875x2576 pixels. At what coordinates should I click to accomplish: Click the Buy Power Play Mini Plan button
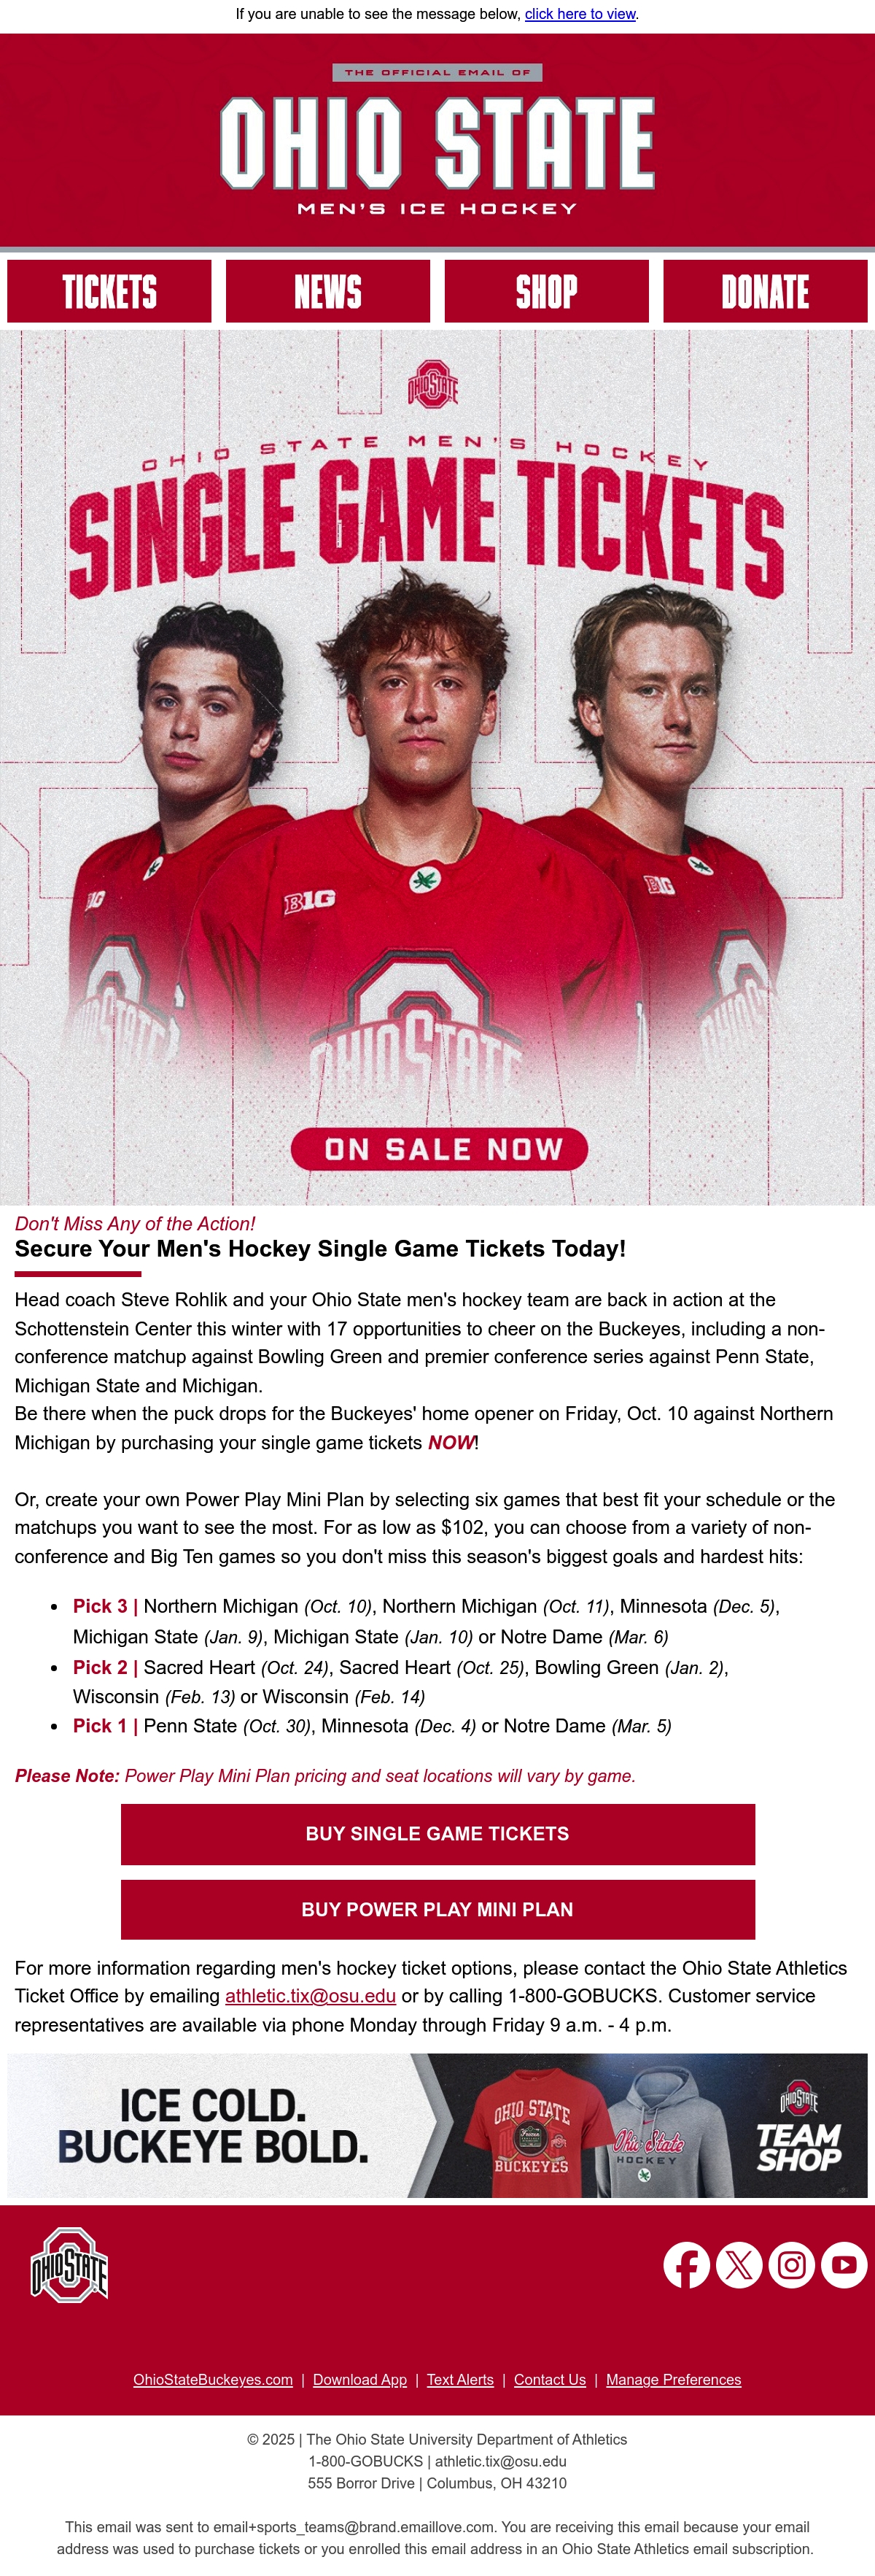pyautogui.click(x=437, y=1910)
